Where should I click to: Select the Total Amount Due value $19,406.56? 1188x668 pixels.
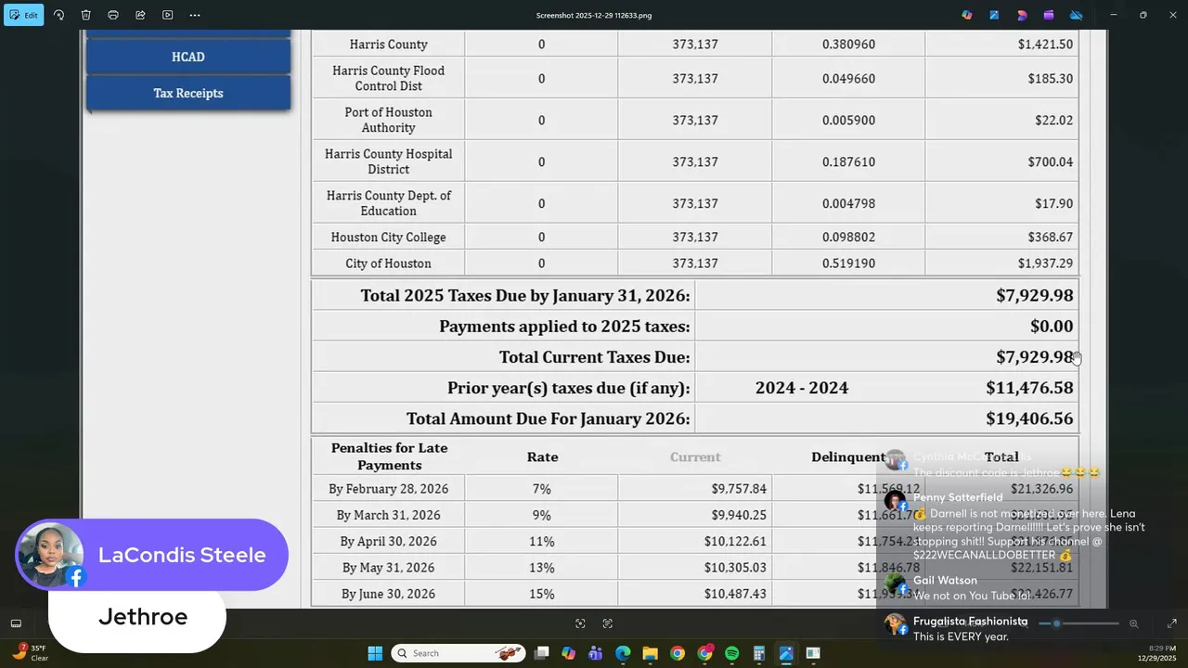tap(1029, 418)
